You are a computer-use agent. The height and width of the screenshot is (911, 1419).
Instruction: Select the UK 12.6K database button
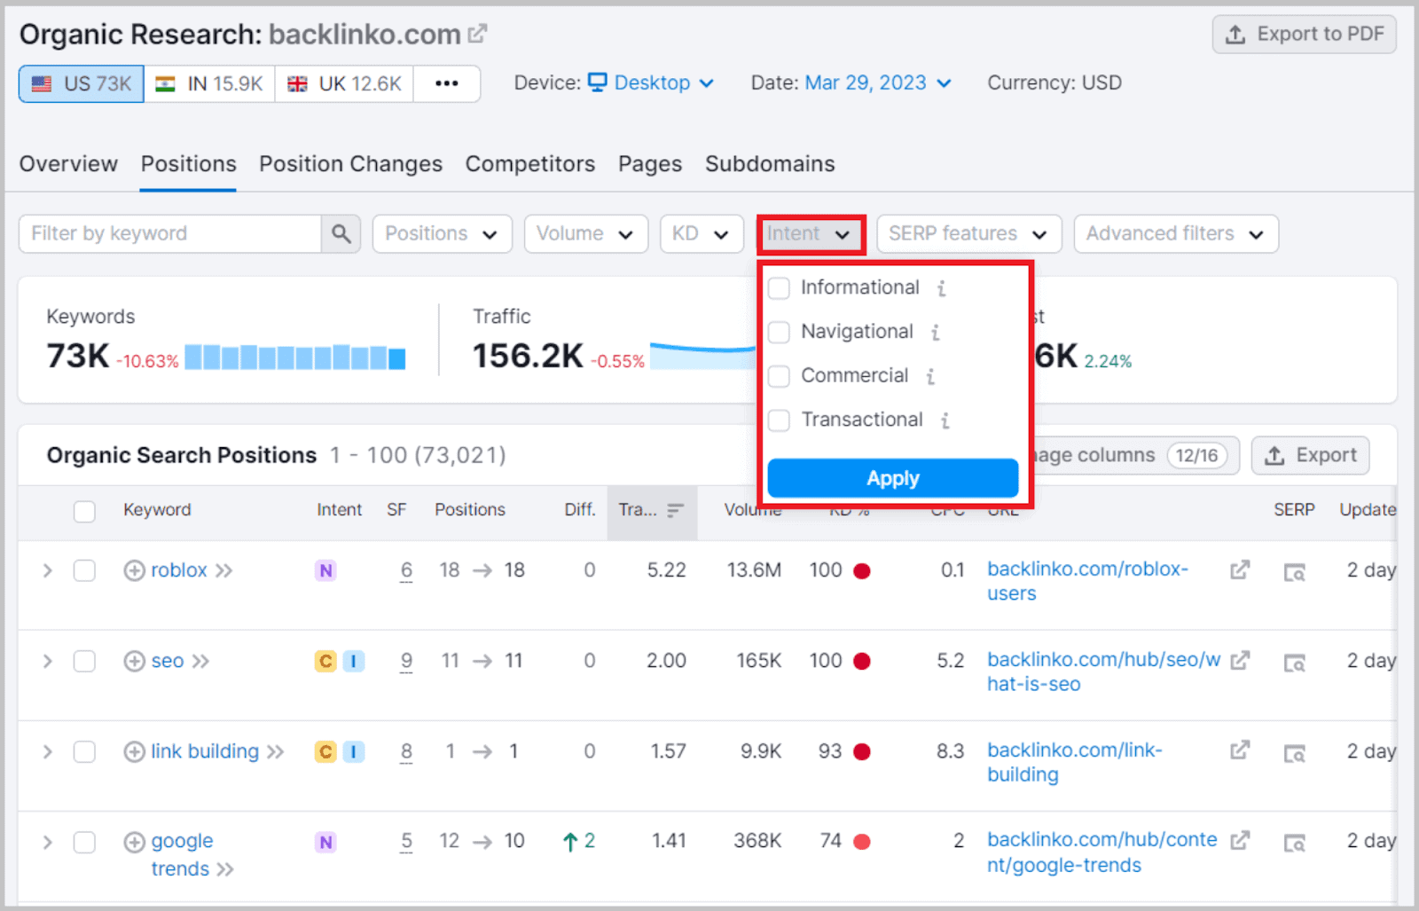click(344, 84)
